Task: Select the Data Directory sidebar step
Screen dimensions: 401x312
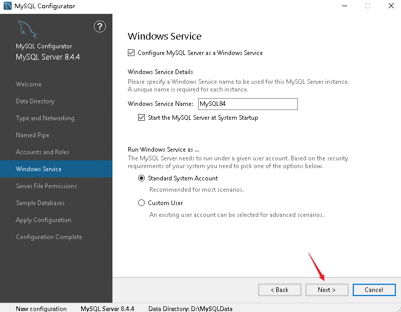Action: coord(35,101)
